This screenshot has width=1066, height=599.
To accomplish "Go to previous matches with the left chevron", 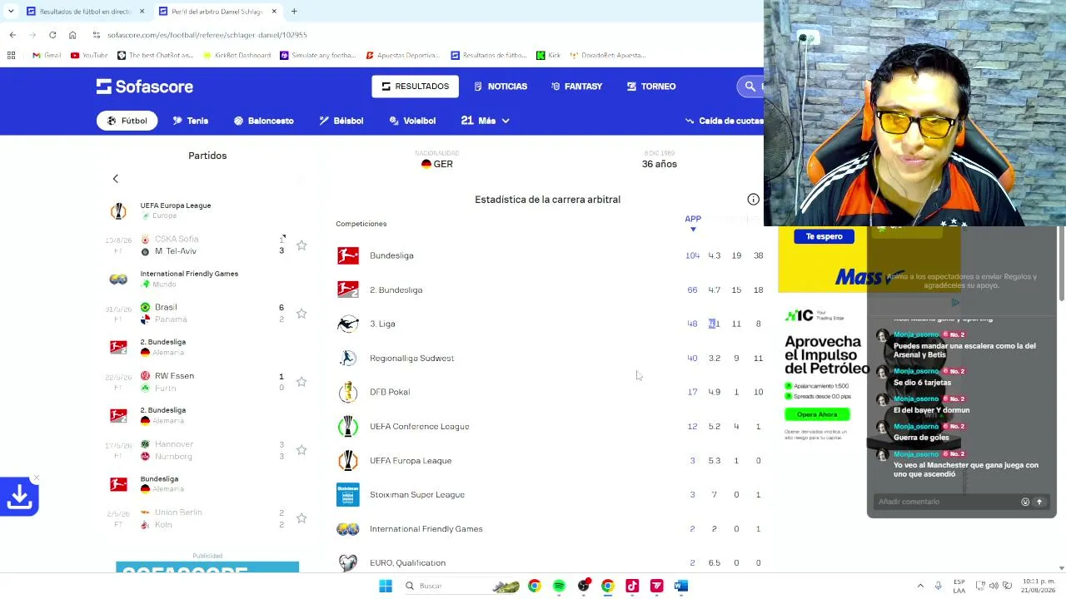I will [116, 179].
